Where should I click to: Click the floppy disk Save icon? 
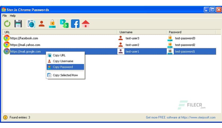click(x=18, y=24)
